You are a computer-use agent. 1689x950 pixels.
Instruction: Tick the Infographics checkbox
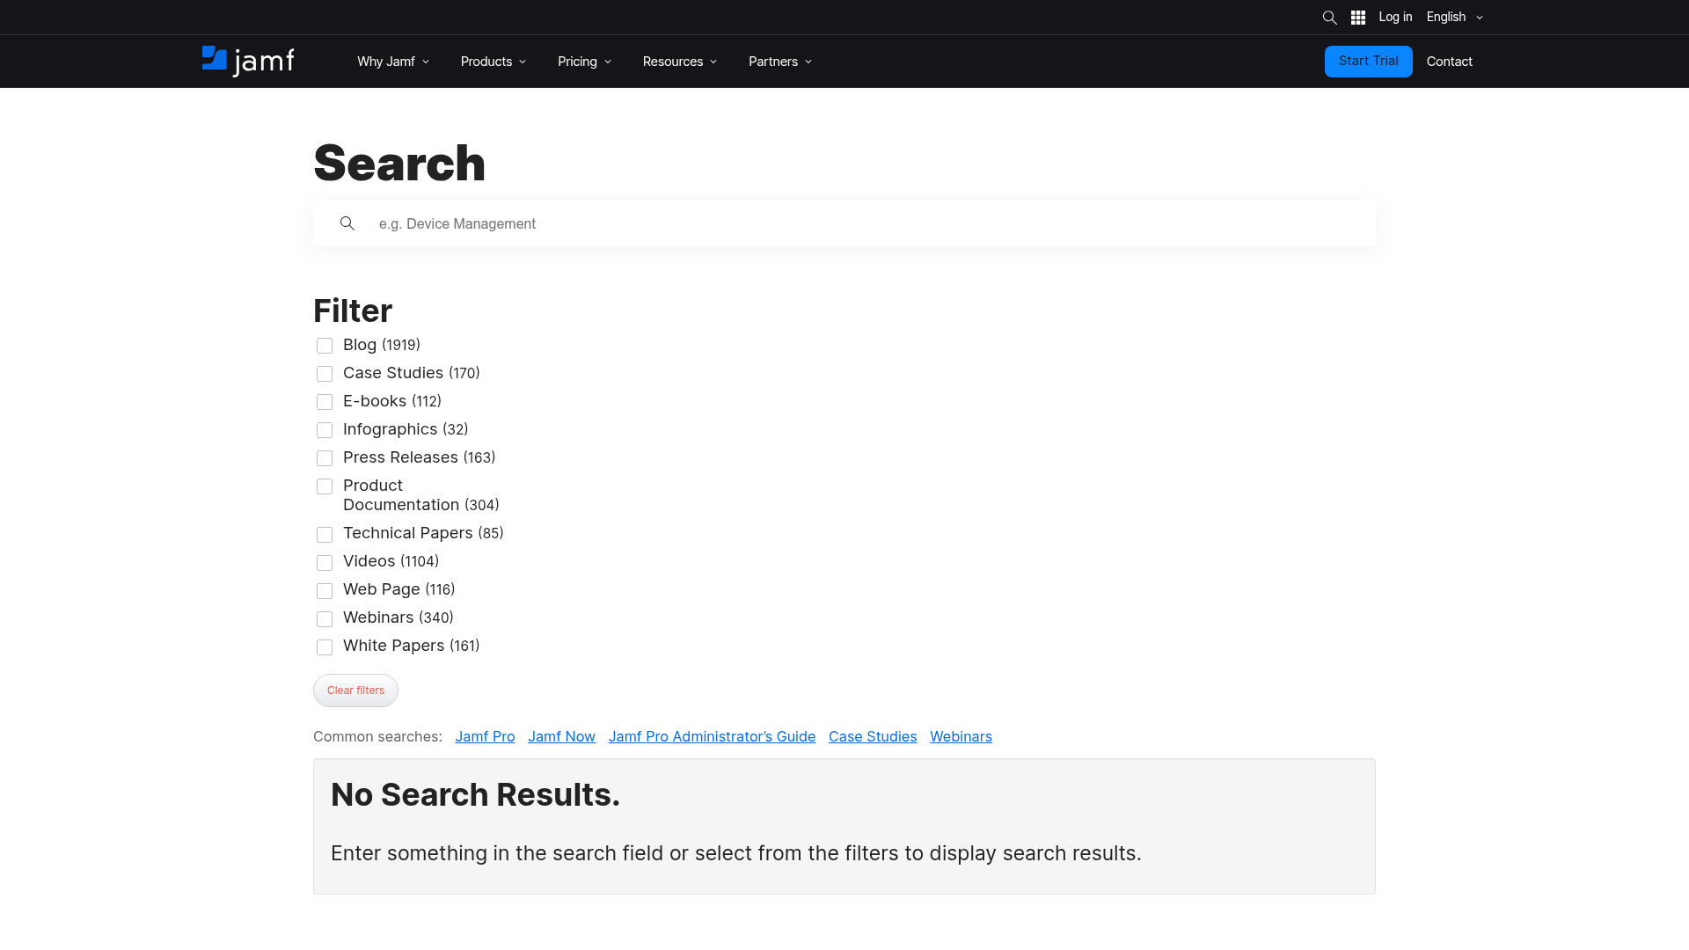pyautogui.click(x=325, y=430)
